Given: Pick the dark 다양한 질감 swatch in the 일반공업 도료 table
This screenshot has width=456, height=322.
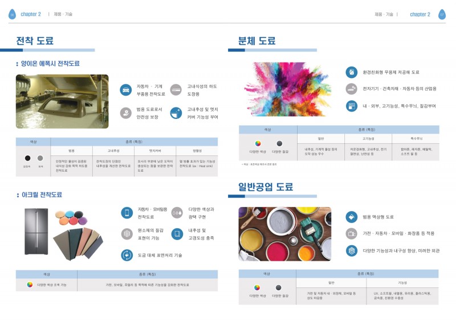Looking at the screenshot, I should 279,287.
